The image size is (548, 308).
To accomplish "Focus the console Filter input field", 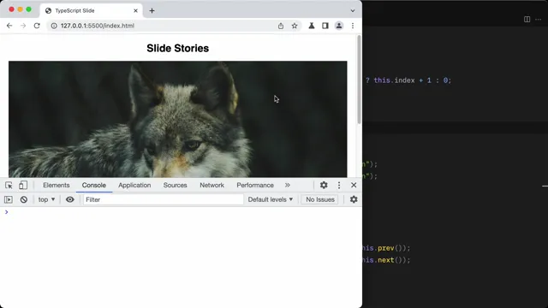I will 164,199.
